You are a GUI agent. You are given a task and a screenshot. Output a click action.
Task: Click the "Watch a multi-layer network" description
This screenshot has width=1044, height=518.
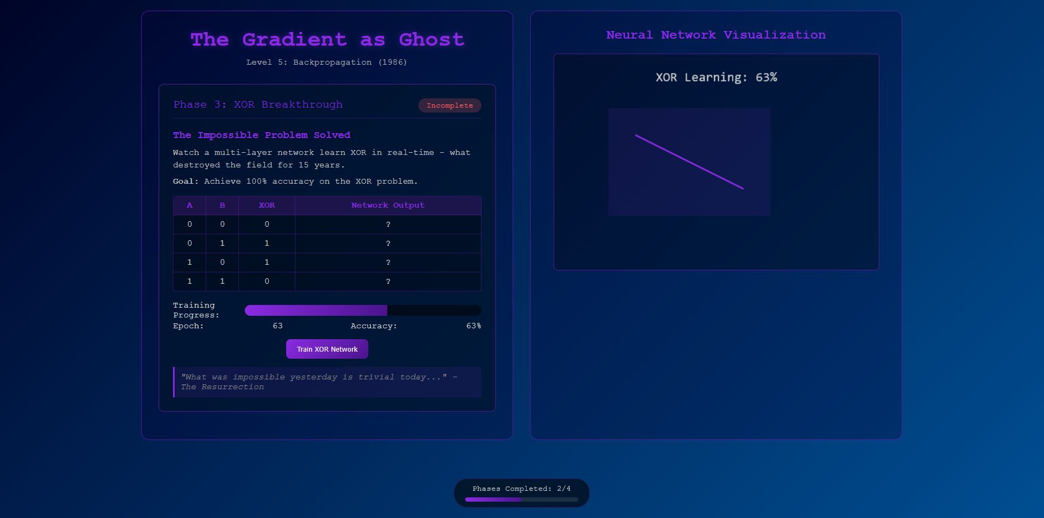pos(322,159)
